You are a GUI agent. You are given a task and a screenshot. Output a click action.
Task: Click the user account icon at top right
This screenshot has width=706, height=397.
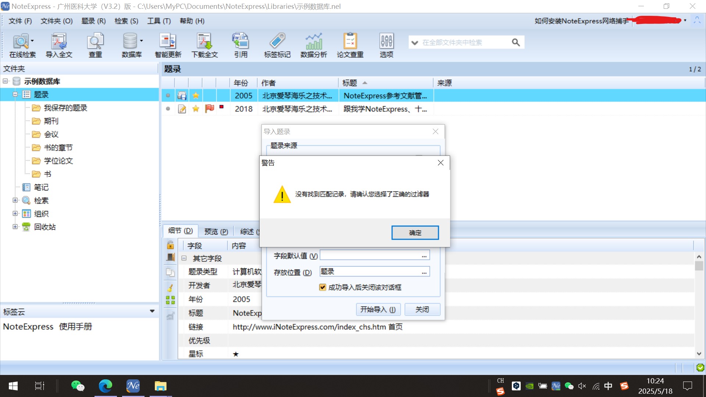click(x=697, y=20)
